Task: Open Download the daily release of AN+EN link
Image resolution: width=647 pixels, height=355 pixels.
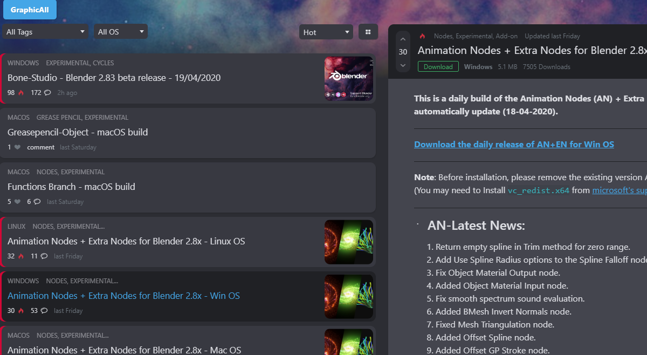Action: coord(514,144)
